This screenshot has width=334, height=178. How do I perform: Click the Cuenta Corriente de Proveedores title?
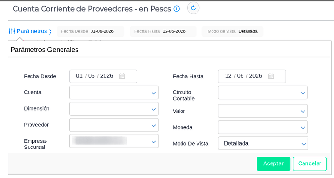[x=92, y=9]
